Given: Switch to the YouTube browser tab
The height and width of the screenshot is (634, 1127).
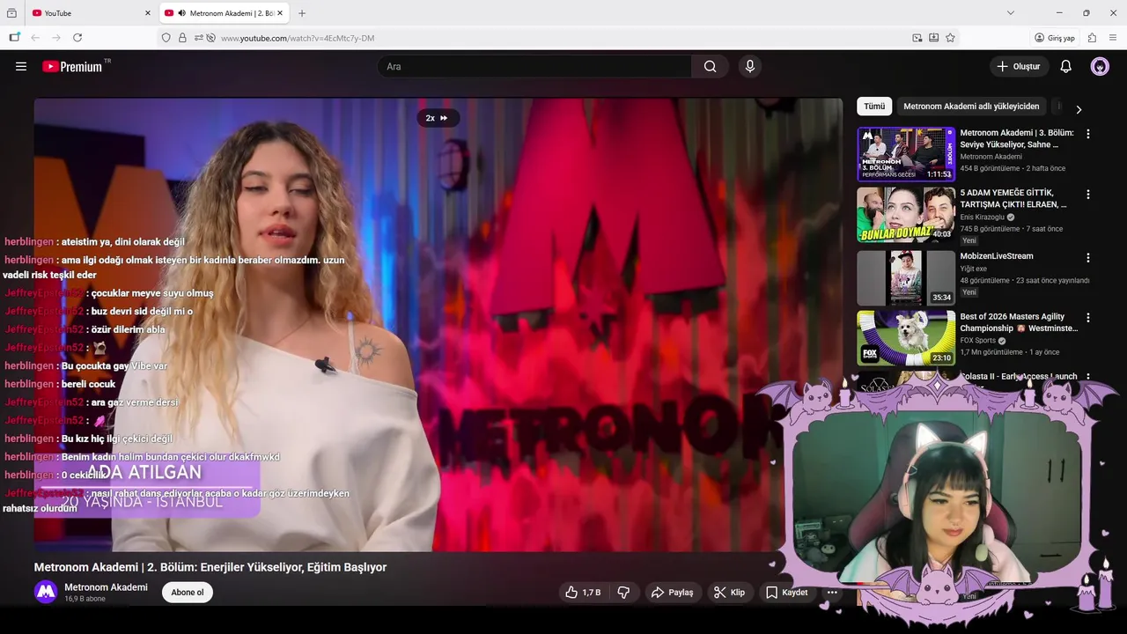Looking at the screenshot, I should point(85,13).
